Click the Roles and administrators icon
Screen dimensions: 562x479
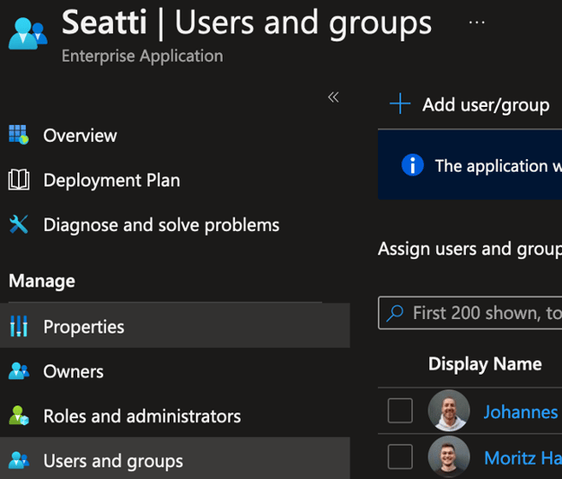tap(19, 415)
